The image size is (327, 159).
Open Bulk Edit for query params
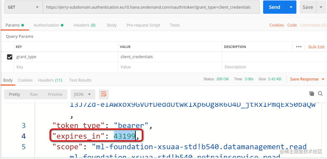pyautogui.click(x=316, y=47)
